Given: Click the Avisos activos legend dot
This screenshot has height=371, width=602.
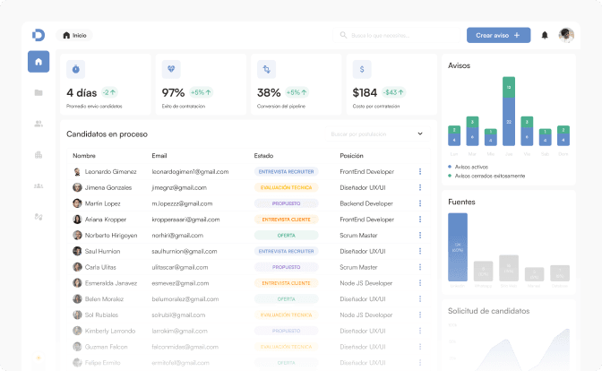Looking at the screenshot, I should [x=451, y=166].
